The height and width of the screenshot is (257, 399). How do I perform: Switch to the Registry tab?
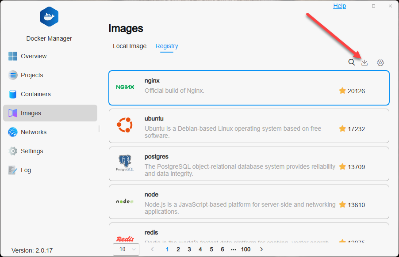167,46
